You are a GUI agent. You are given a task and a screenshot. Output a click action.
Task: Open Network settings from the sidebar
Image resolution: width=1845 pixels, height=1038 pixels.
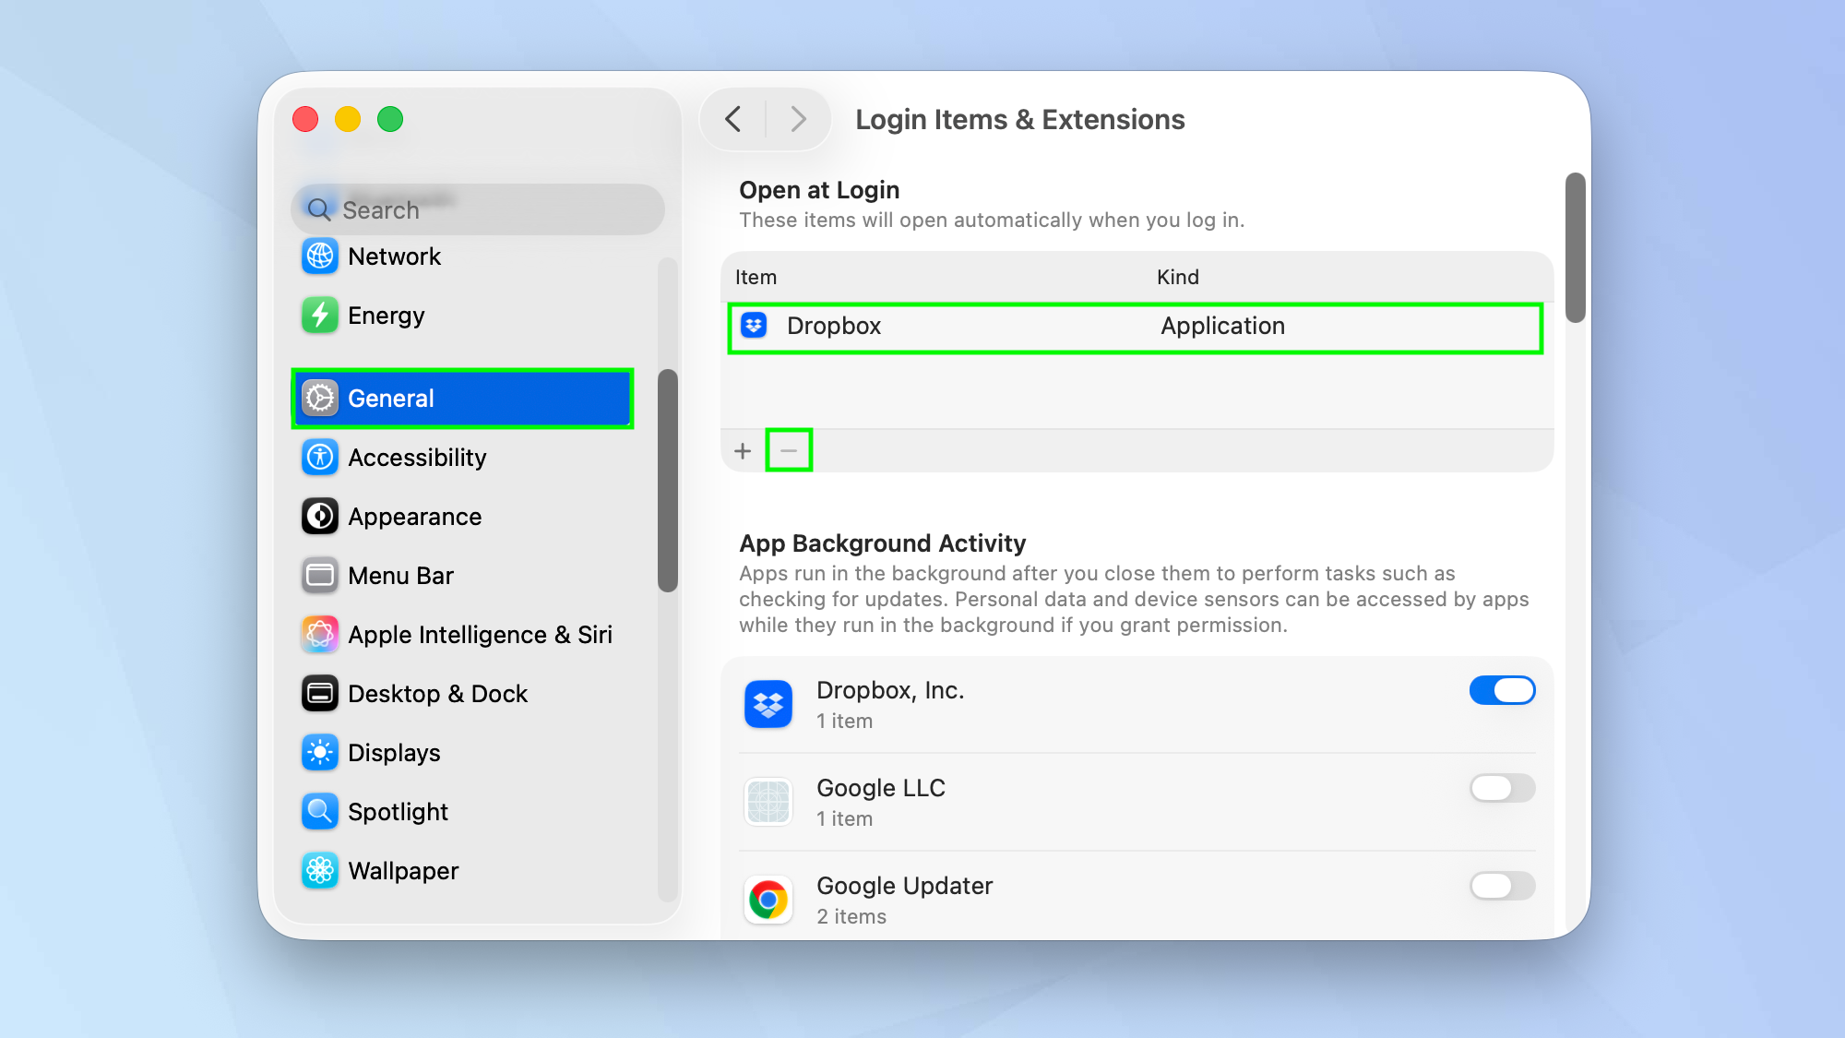pos(394,257)
